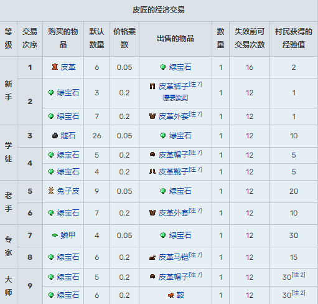This screenshot has width=318, height=304.
Task: Open the 皮革帽子 link in the master row
Action: 174,277
